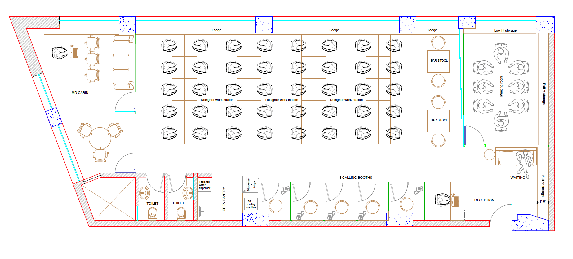
Task: Select the executive chair in MD cabin
Action: click(x=60, y=52)
